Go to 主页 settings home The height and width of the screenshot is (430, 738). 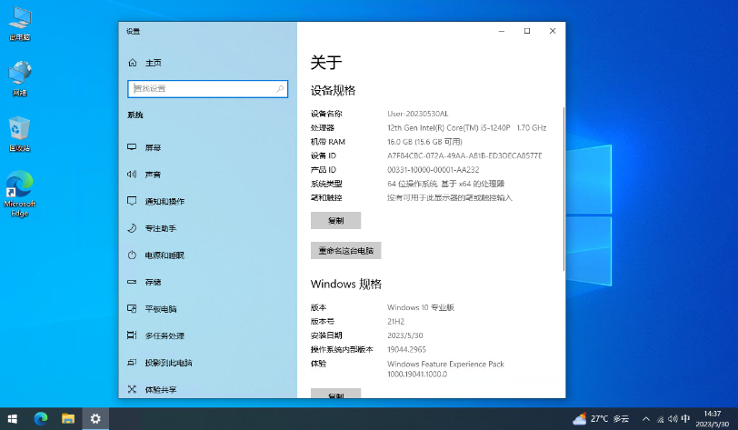pos(153,63)
